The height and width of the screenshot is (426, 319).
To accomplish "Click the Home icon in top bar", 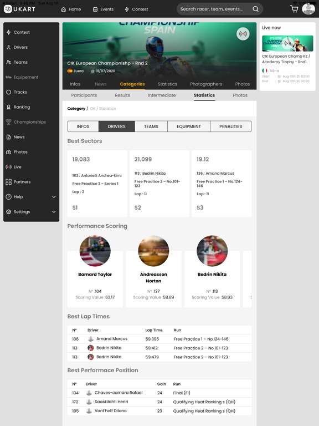I will 64,9.
